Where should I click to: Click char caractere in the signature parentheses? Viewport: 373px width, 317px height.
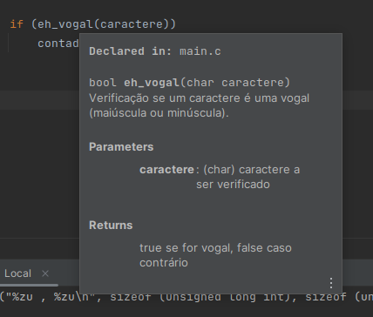click(x=238, y=83)
